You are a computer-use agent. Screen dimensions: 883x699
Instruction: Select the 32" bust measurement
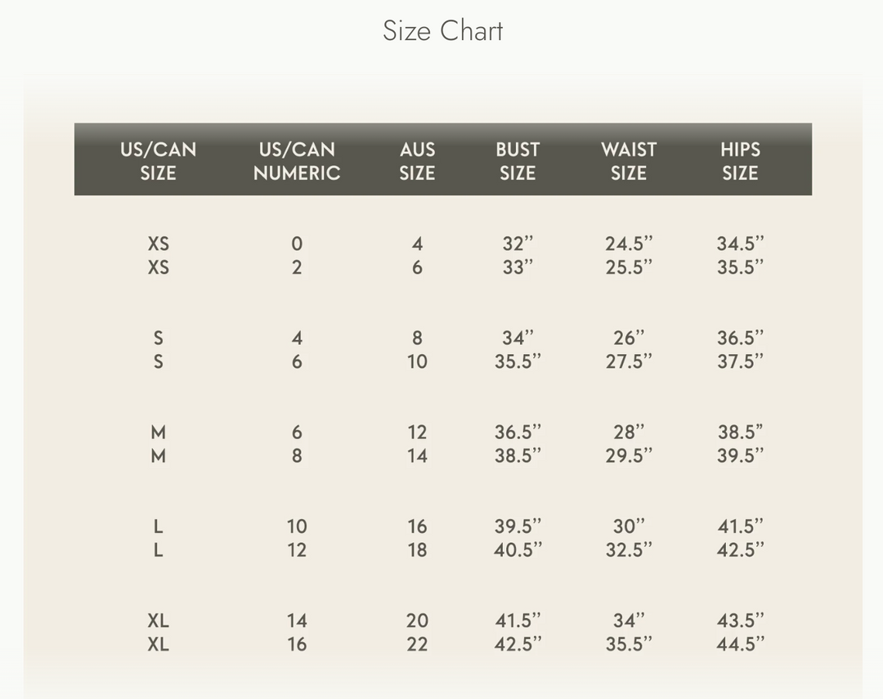[518, 244]
